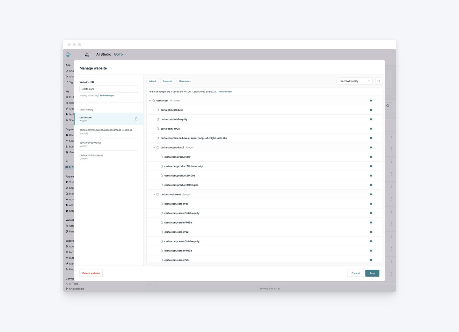Open AI Tools in the background sidebar
Image resolution: width=459 pixels, height=332 pixels.
(x=74, y=283)
